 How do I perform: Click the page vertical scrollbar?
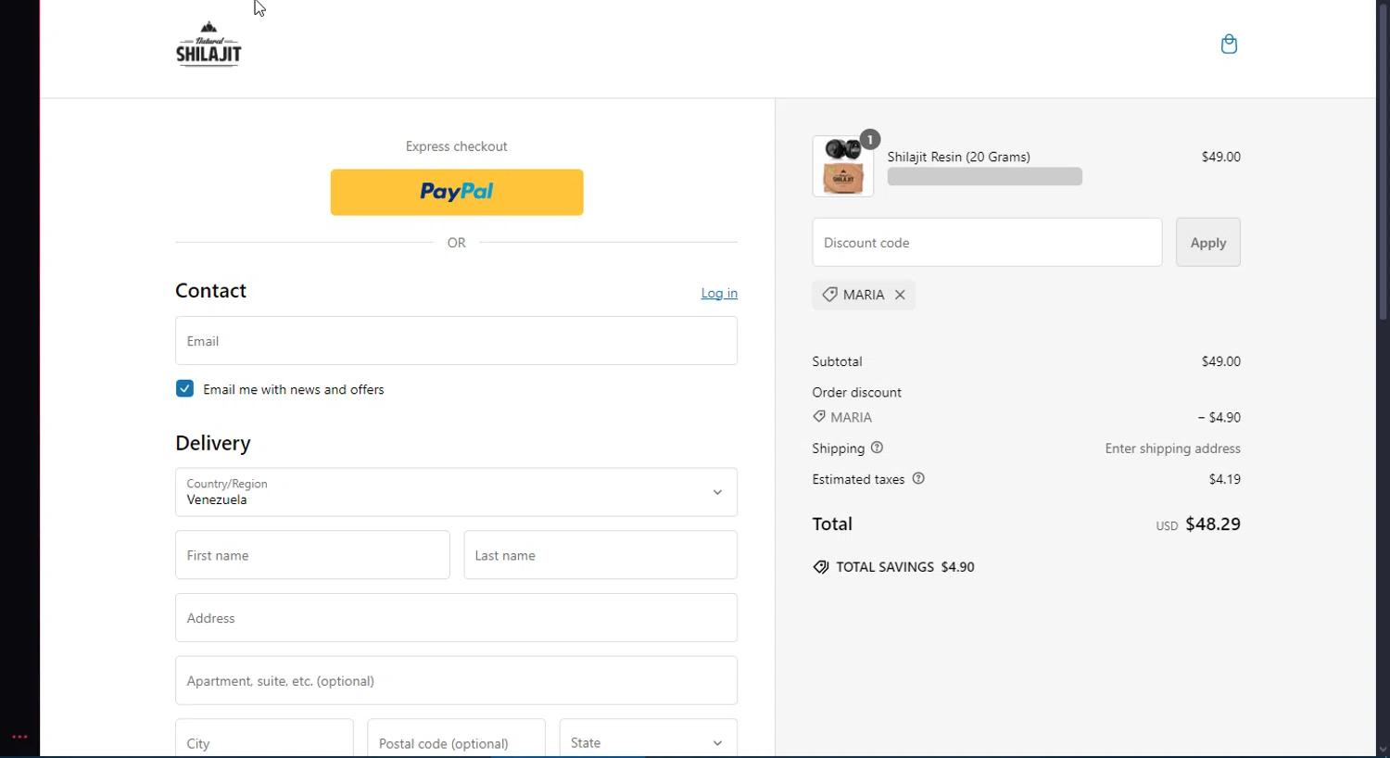click(x=1383, y=185)
